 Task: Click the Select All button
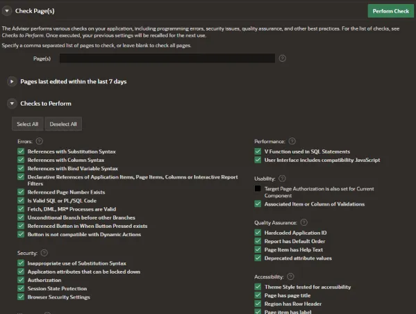[x=28, y=124]
